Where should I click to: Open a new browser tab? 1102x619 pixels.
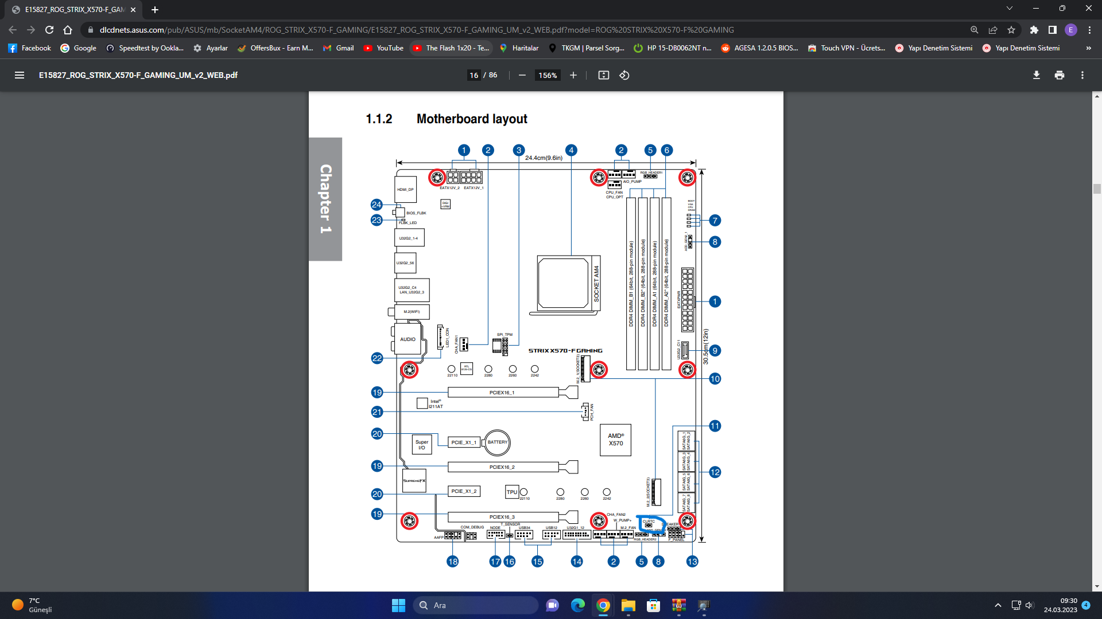(155, 10)
